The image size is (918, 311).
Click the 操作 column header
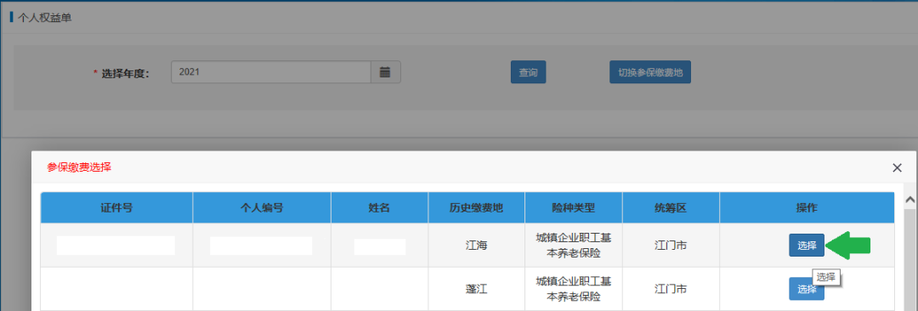pos(807,207)
